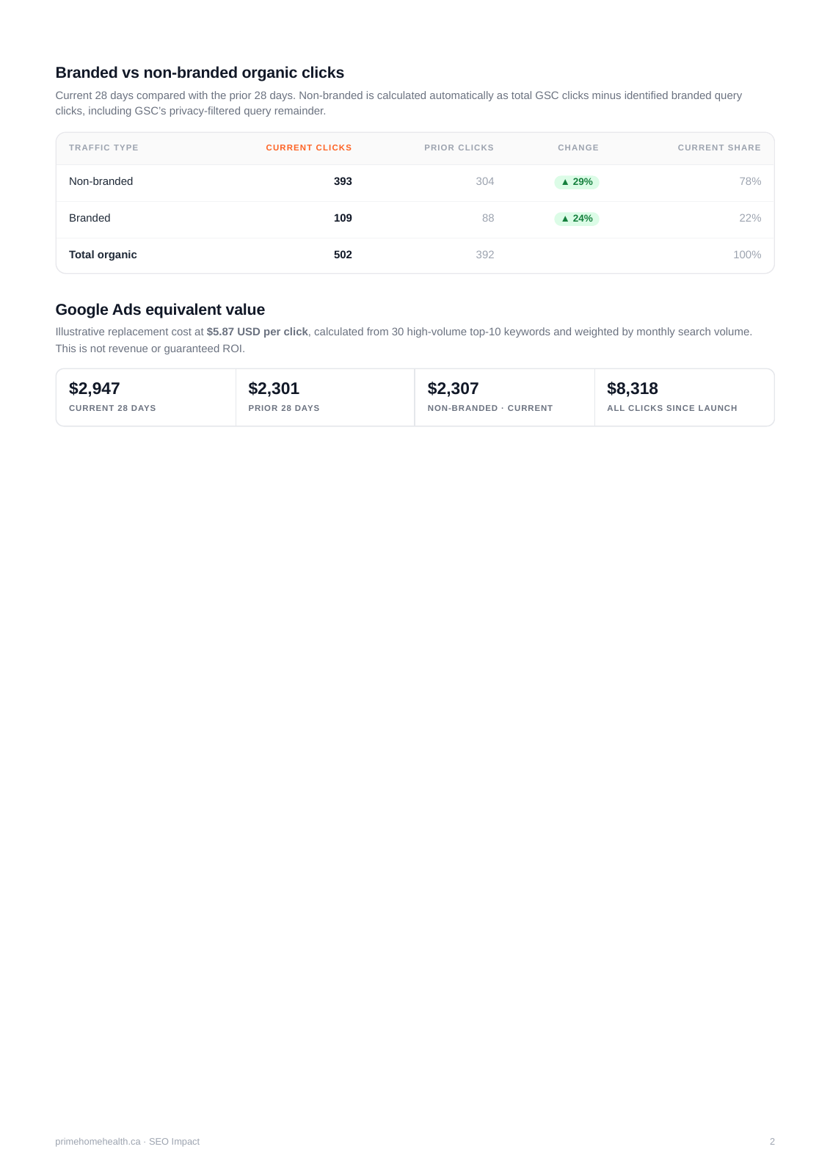Click the 'Branded vs non-branded organic clicks' heading

click(x=200, y=73)
